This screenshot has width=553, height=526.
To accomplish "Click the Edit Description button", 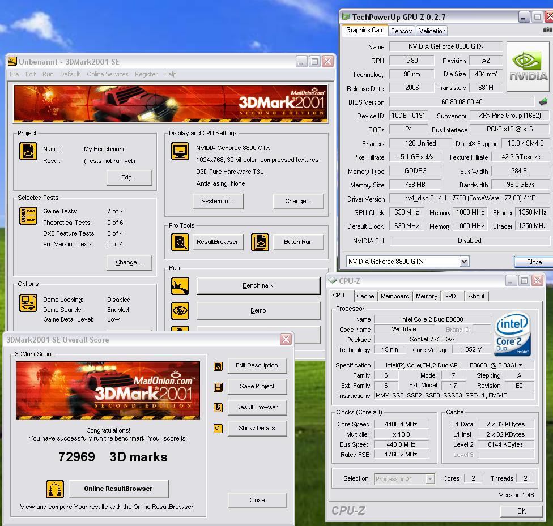I will [x=257, y=366].
